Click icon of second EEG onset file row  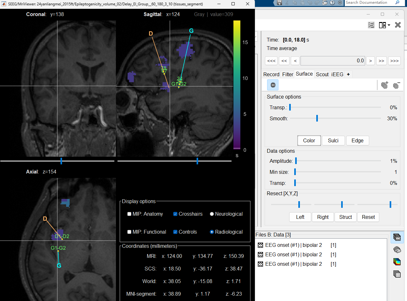(x=261, y=255)
